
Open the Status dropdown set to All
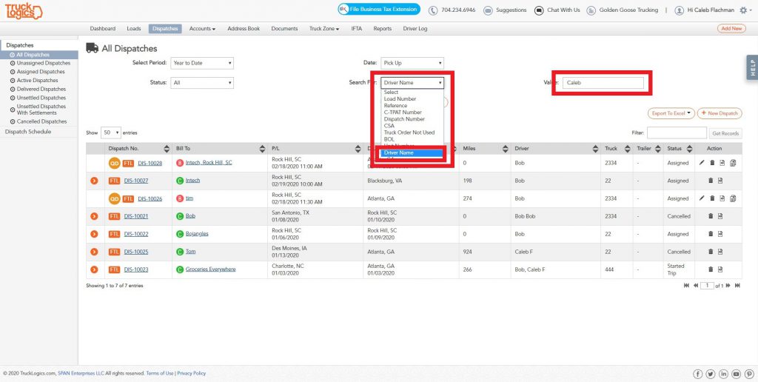click(x=202, y=83)
